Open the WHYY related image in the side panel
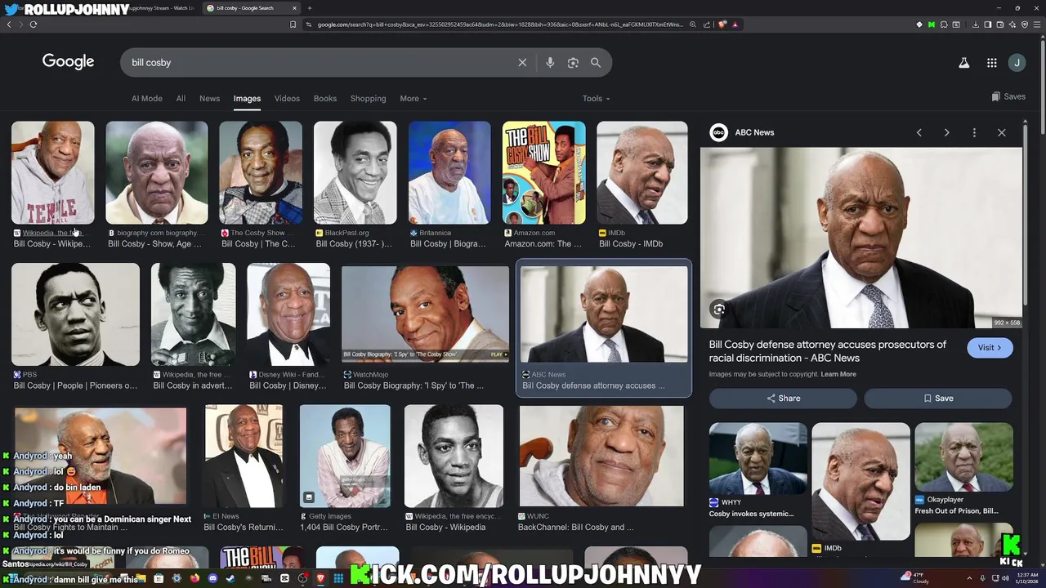Viewport: 1046px width, 588px height. pos(758,459)
